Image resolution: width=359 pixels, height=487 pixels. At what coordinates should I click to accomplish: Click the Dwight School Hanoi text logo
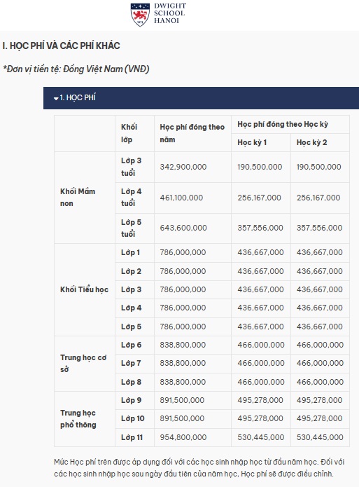pos(170,13)
